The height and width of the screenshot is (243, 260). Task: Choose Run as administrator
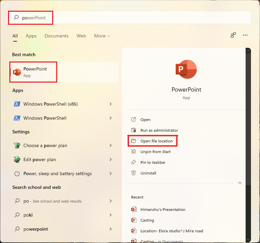click(x=159, y=130)
